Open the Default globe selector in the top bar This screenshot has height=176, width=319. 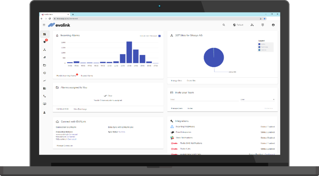coord(238,25)
